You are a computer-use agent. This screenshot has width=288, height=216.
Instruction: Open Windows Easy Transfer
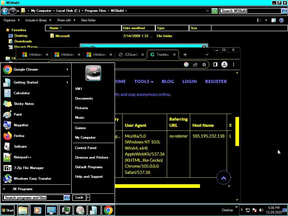click(x=36, y=179)
